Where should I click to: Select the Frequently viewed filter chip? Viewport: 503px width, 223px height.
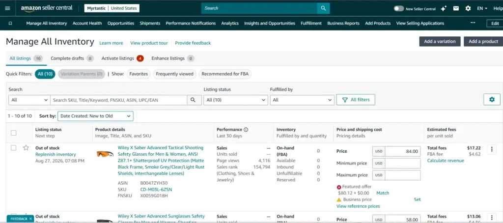tap(174, 74)
